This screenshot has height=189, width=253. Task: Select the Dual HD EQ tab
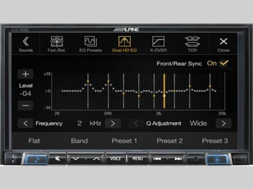coord(125,44)
